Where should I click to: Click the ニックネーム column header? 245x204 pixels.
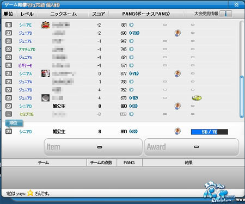tap(63, 14)
